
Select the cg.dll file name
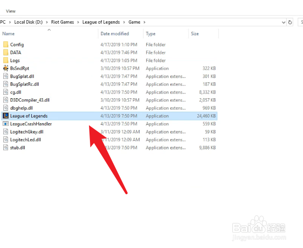pyautogui.click(x=16, y=92)
